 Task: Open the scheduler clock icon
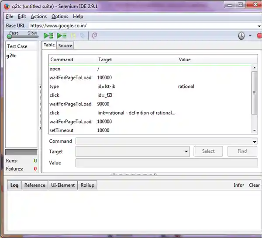coord(241,35)
